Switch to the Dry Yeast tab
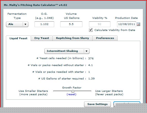Screen dimensions: 147x113 42,38
